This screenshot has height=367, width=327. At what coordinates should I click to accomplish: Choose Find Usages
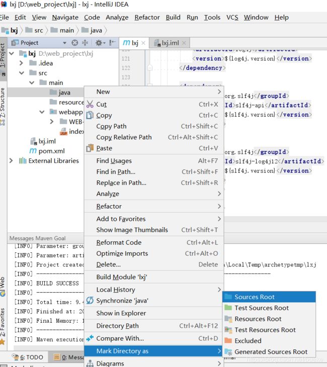[153, 160]
